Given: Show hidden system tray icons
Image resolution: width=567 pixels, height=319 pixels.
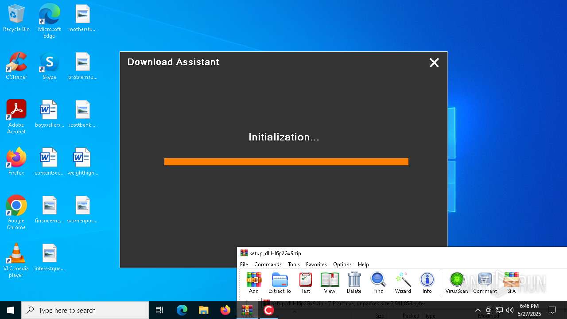Looking at the screenshot, I should pyautogui.click(x=478, y=310).
